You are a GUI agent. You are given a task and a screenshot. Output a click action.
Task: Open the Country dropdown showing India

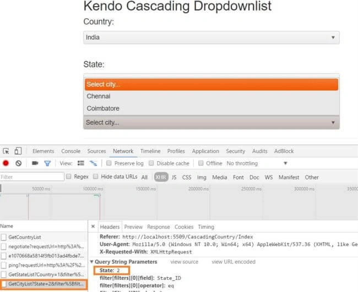pyautogui.click(x=211, y=37)
